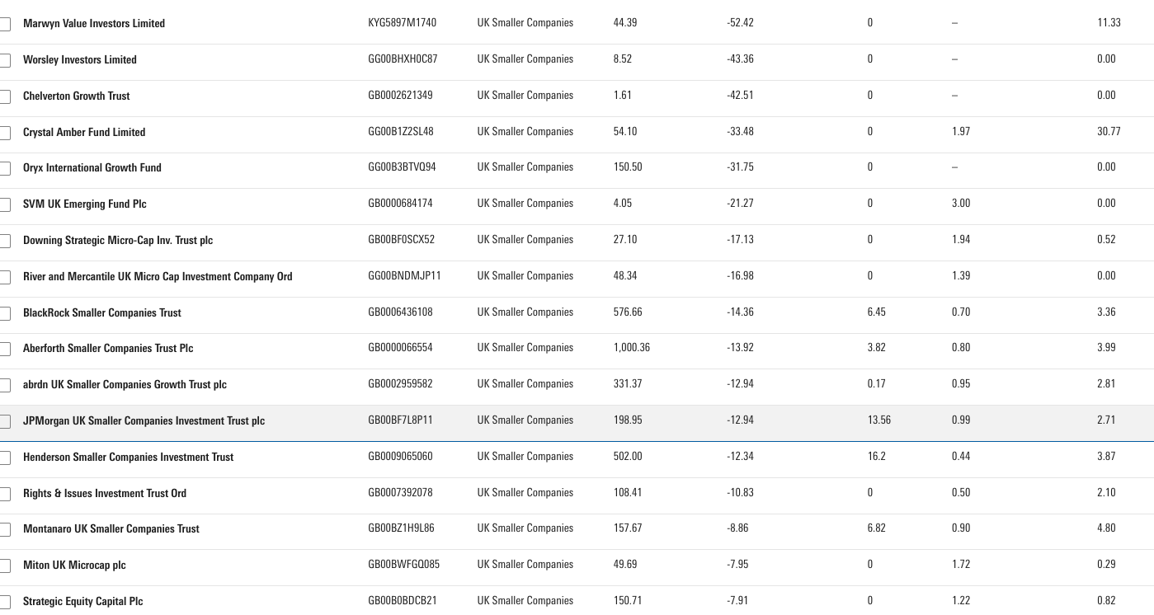Open Crystal Amber Fund Limited
The height and width of the screenshot is (615, 1154).
tap(84, 132)
